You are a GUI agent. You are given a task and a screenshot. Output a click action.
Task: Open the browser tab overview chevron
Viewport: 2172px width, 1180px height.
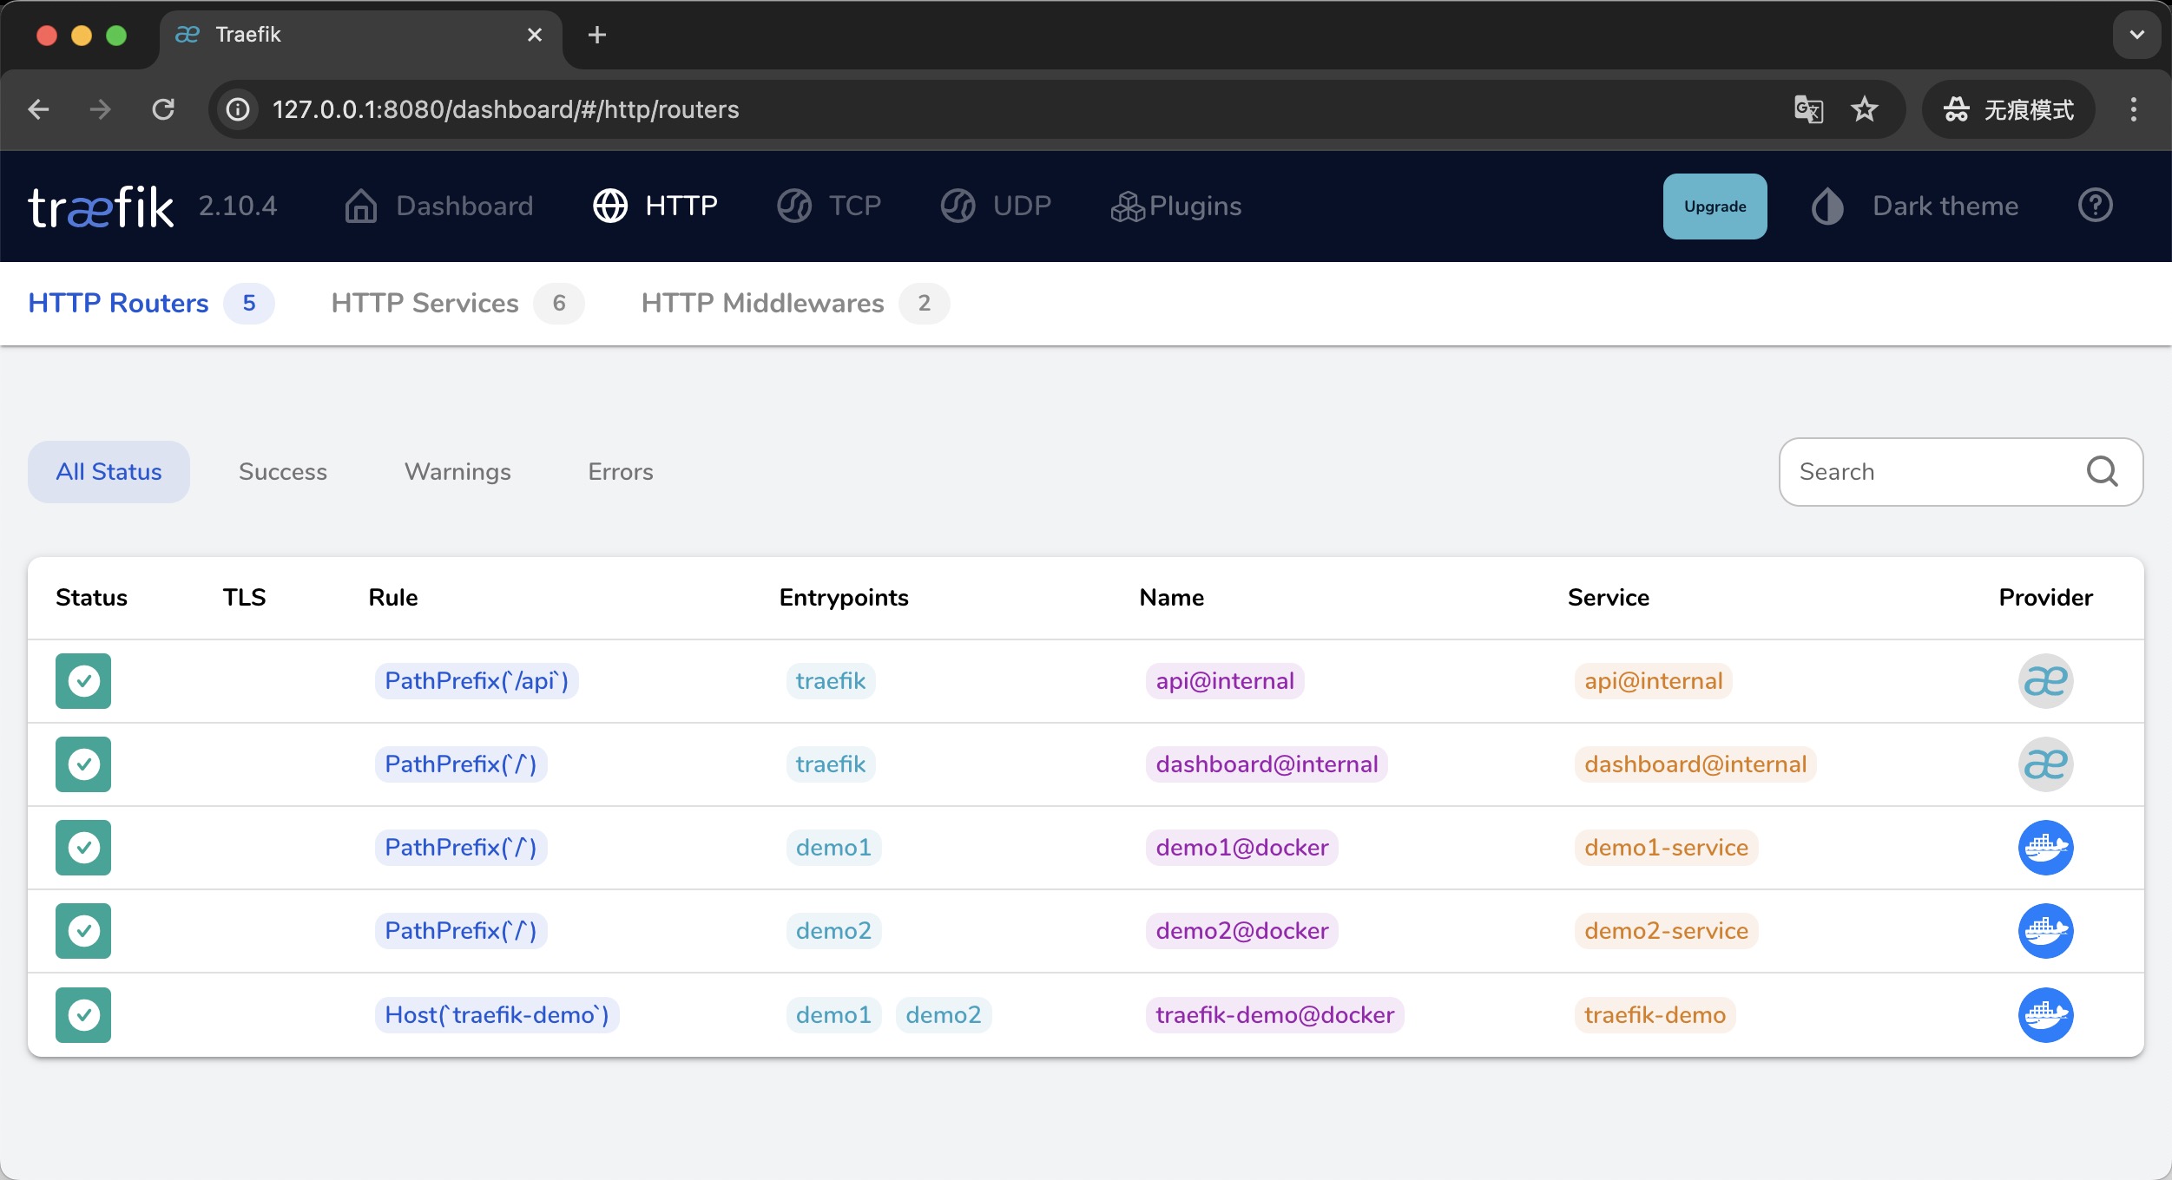tap(2136, 35)
